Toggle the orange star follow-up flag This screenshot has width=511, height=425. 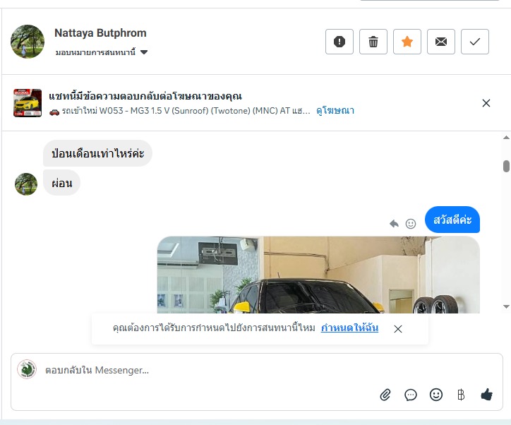pyautogui.click(x=407, y=42)
